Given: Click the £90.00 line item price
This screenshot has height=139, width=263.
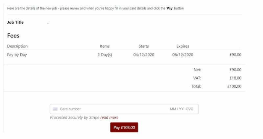Looking at the screenshot, I should (x=235, y=55).
